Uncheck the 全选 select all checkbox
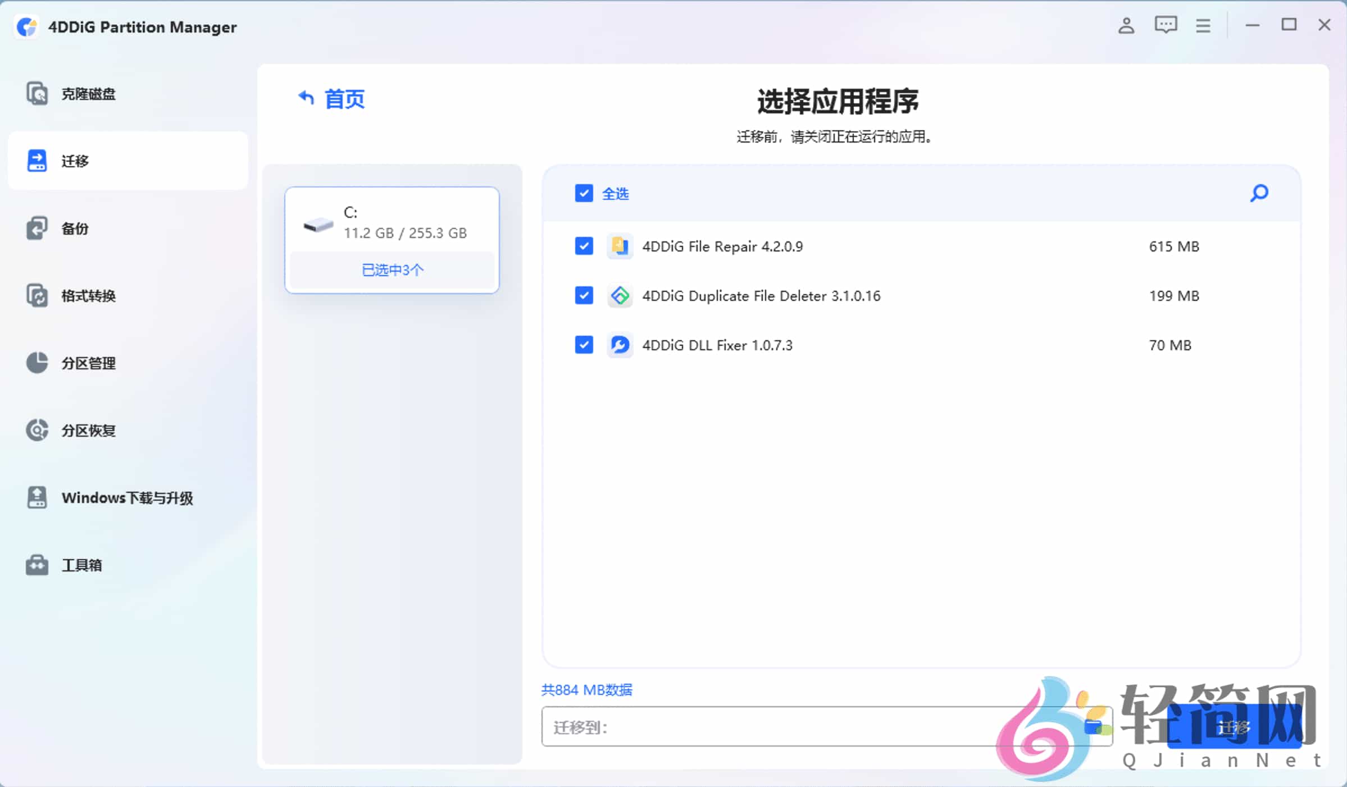Viewport: 1347px width, 787px height. click(584, 193)
